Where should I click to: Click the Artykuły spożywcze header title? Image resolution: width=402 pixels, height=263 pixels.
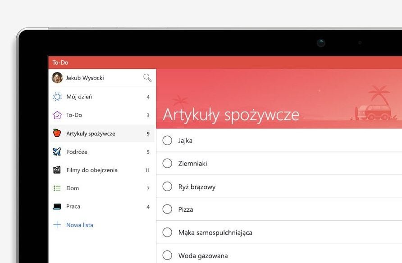click(231, 115)
